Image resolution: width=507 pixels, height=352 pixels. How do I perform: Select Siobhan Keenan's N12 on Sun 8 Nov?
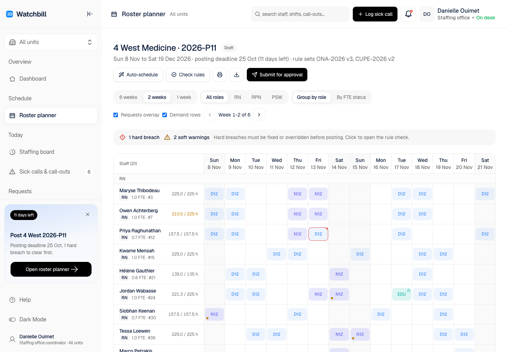click(214, 314)
